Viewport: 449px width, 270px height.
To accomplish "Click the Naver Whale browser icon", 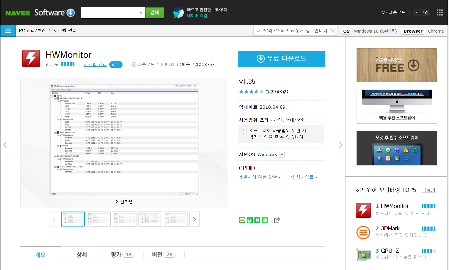I will (x=178, y=12).
